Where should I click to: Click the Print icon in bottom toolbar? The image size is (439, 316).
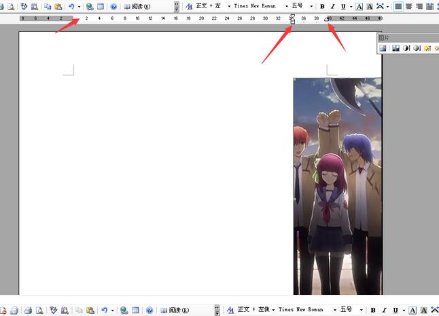pyautogui.click(x=28, y=310)
